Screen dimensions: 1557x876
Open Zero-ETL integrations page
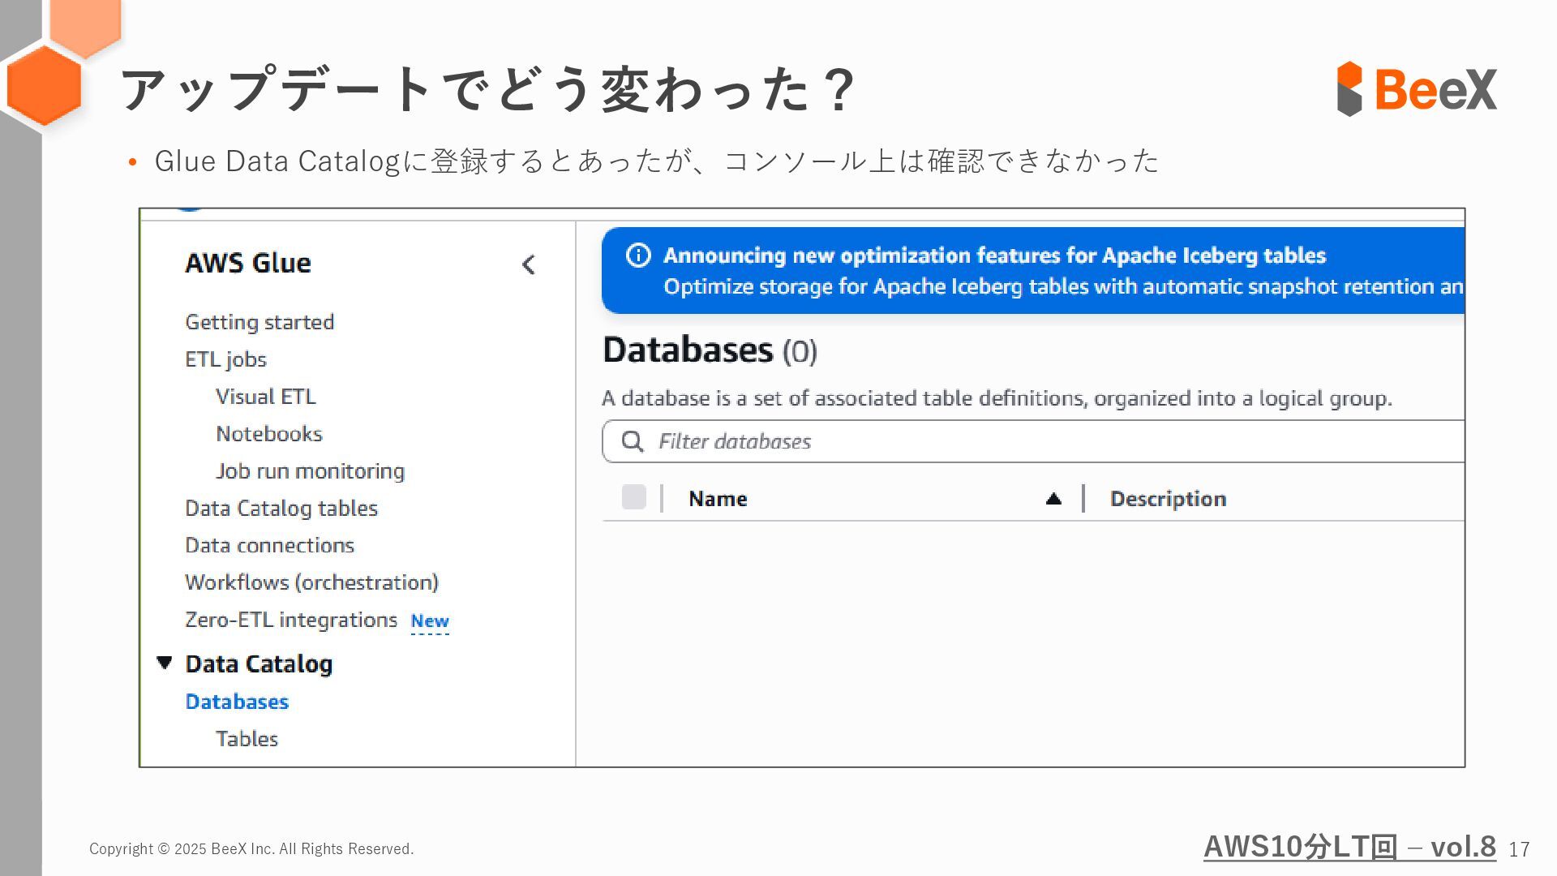pos(290,620)
